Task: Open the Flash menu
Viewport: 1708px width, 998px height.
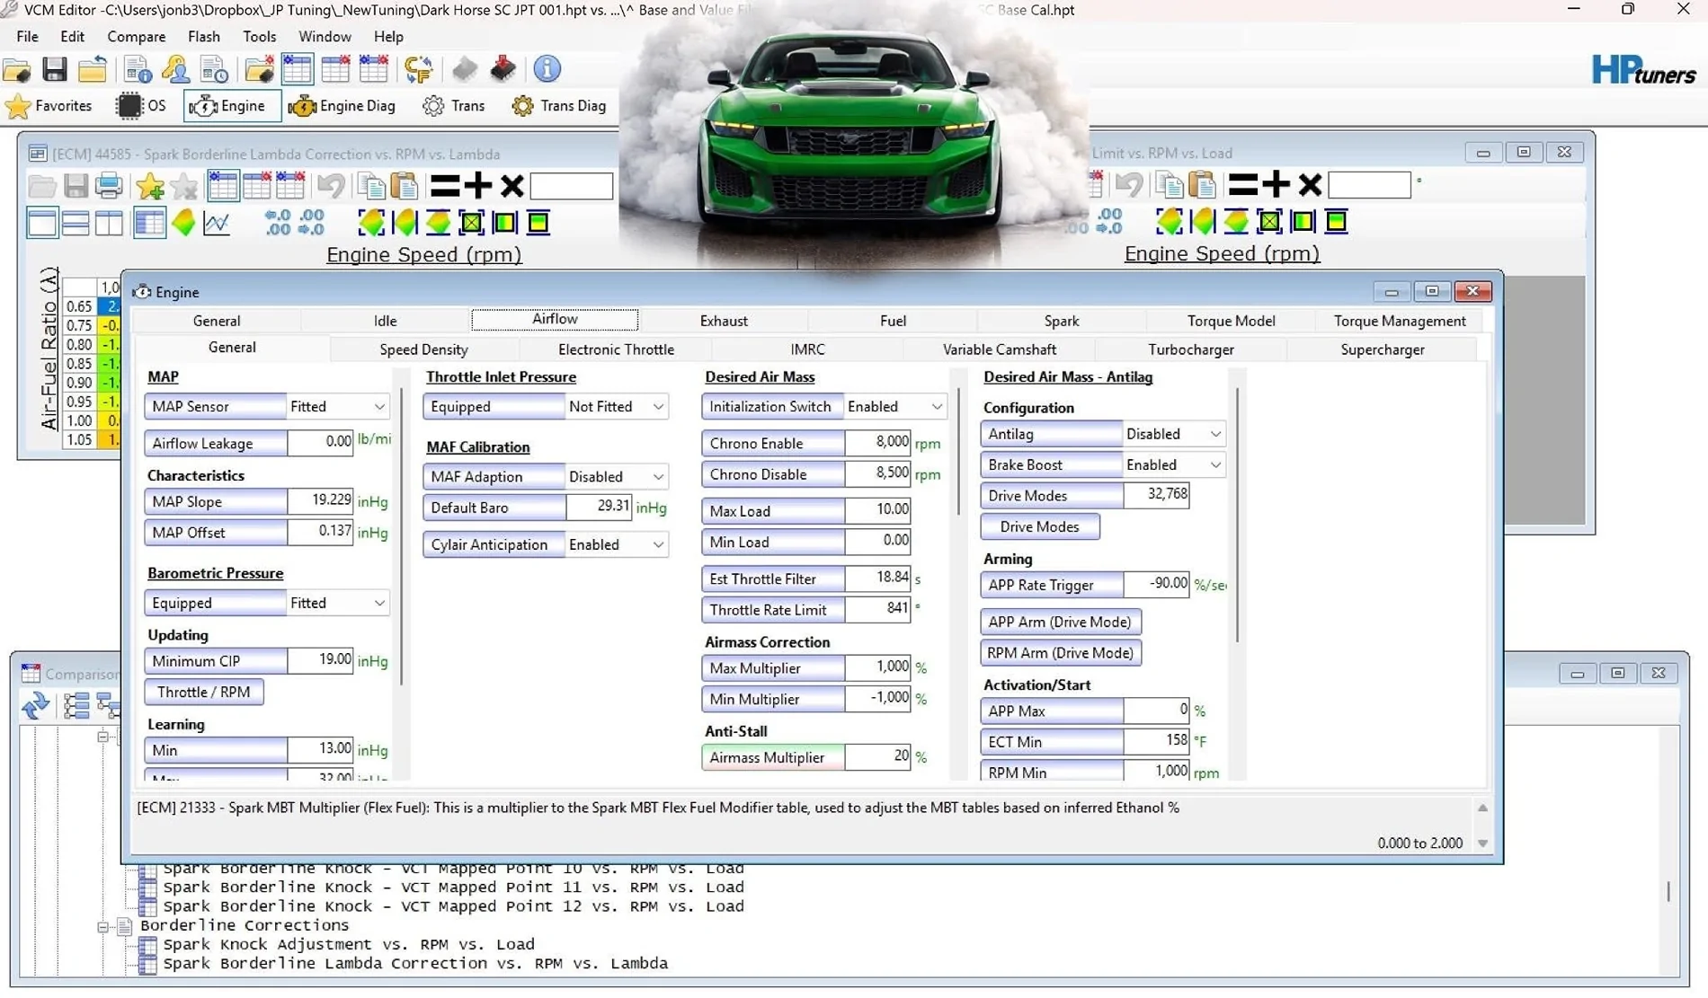Action: tap(204, 37)
